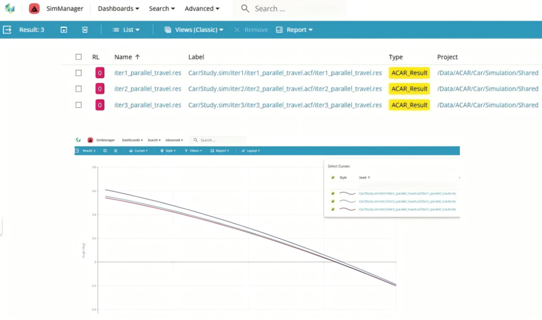Click the magnifier icon in lower viewer search
This screenshot has height=320, width=542.
[x=196, y=140]
